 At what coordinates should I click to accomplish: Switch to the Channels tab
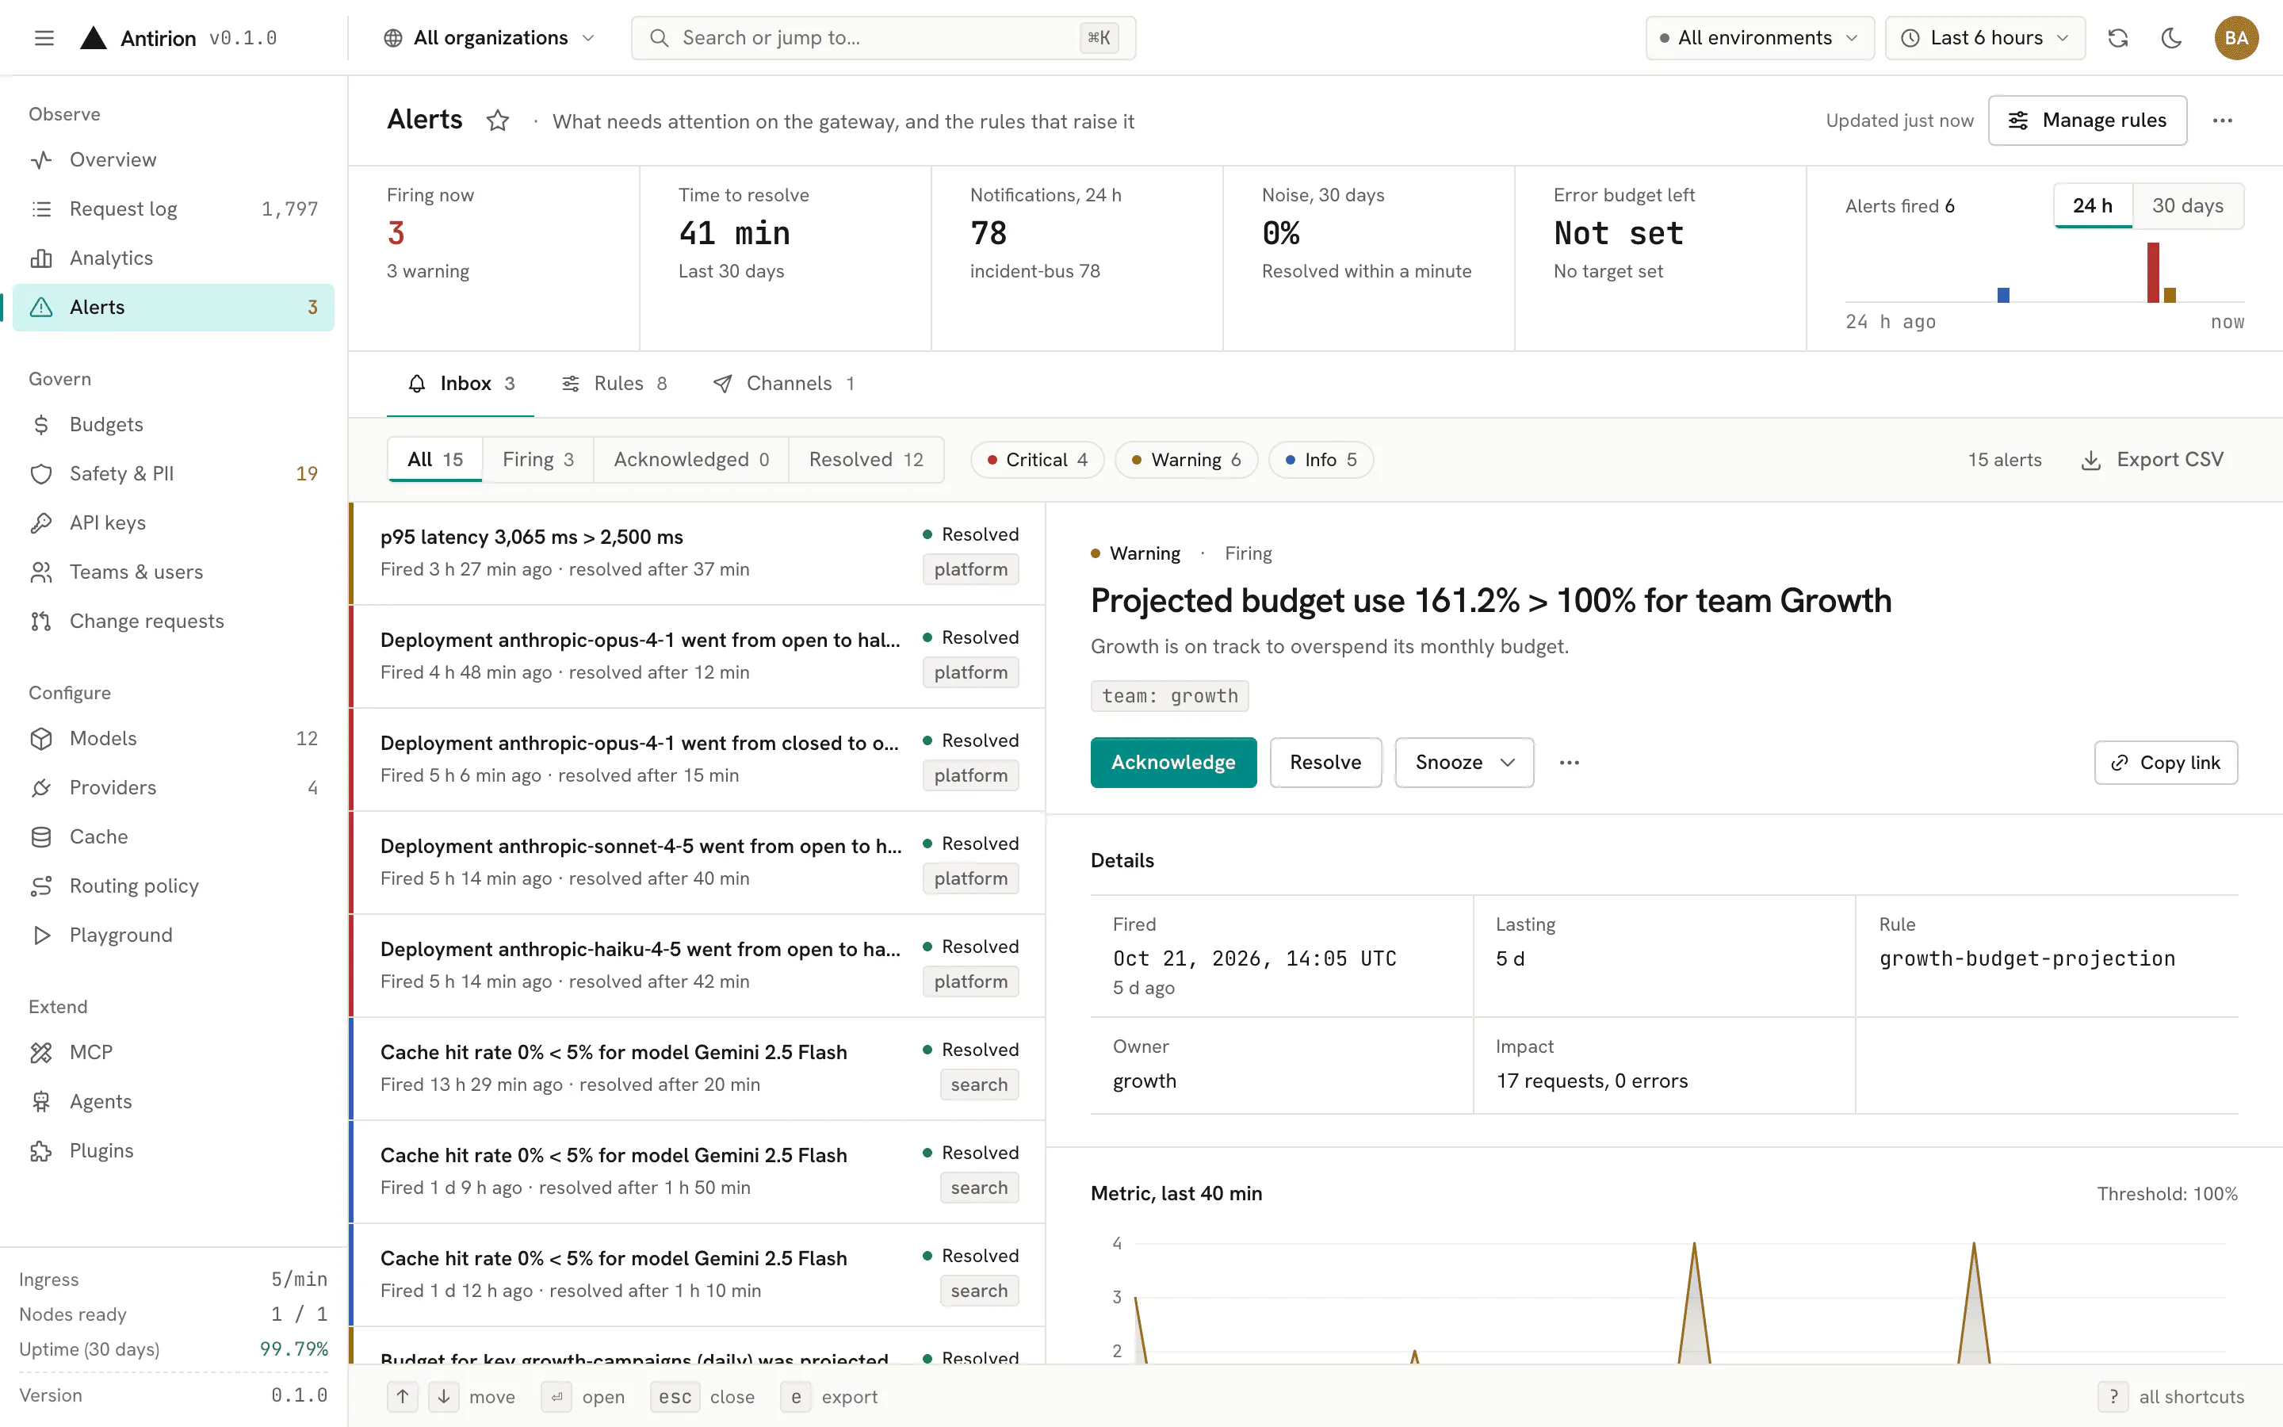point(784,383)
